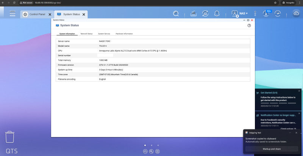Click the server name value NAS01709C
The height and width of the screenshot is (156, 303).
point(105,41)
